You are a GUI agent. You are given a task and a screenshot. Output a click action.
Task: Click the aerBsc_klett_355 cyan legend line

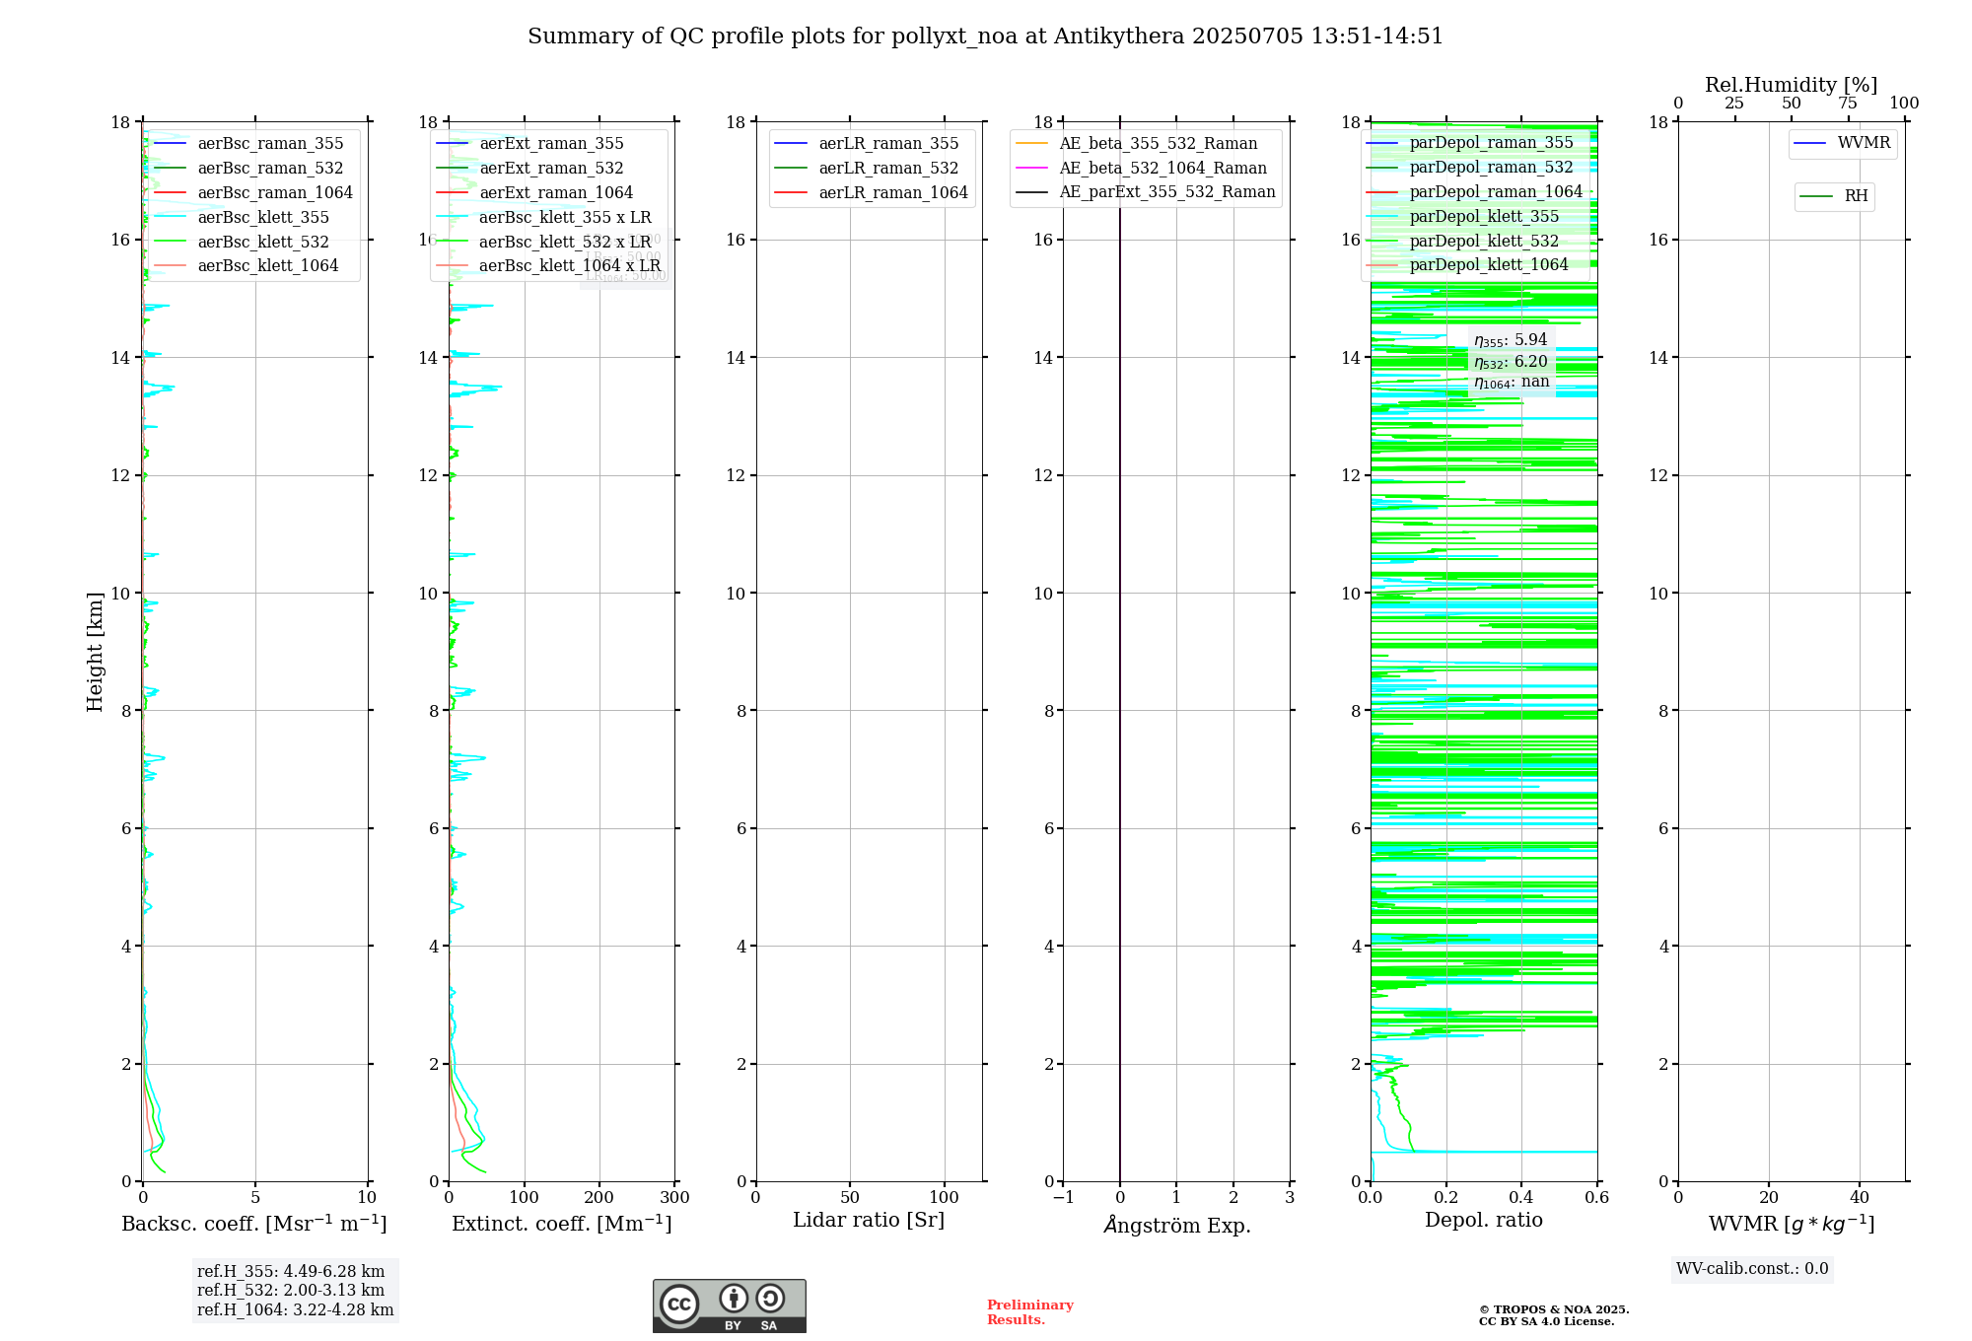tap(171, 218)
